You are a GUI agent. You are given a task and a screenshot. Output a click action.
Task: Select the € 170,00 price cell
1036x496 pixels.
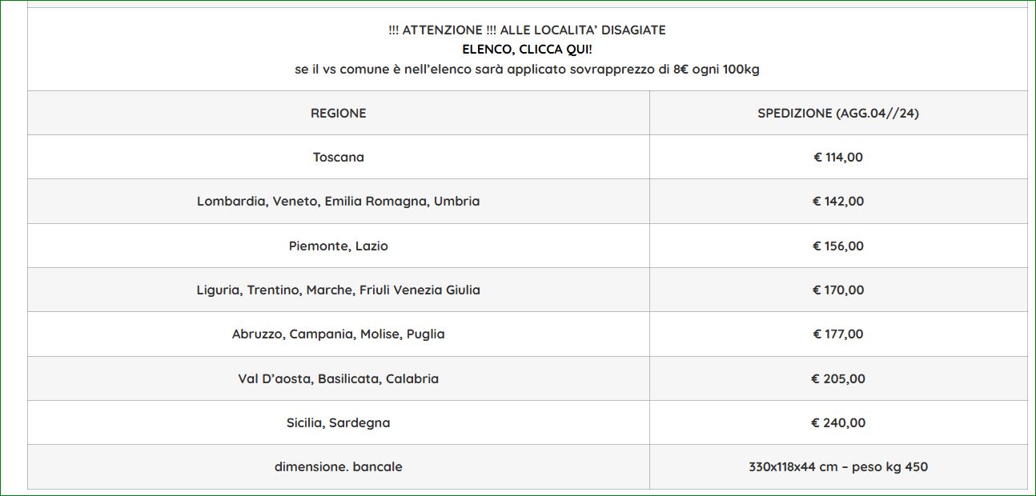coord(838,290)
